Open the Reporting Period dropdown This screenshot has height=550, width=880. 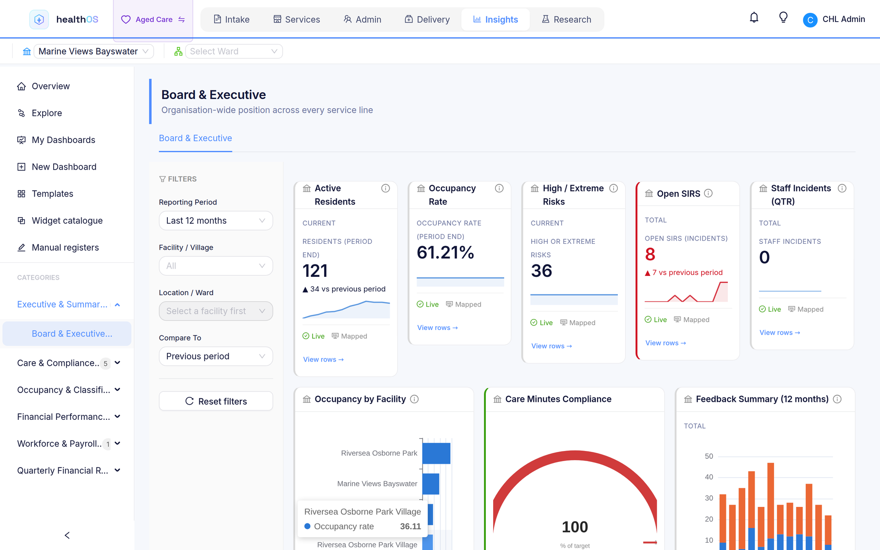point(216,221)
